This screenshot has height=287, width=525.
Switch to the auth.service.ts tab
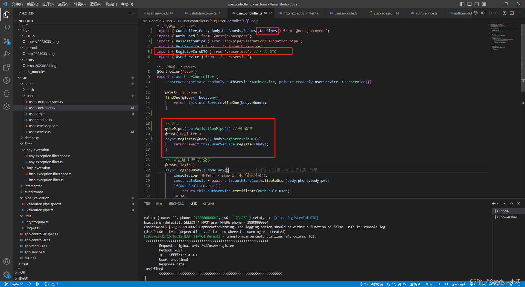coord(425,13)
